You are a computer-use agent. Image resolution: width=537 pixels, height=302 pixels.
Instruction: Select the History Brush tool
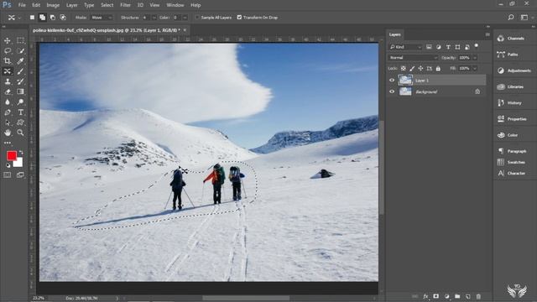coord(20,81)
